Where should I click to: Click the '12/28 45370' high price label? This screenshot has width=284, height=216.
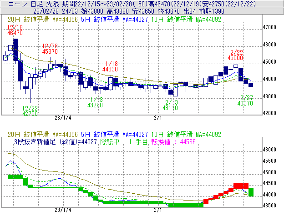point(50,49)
